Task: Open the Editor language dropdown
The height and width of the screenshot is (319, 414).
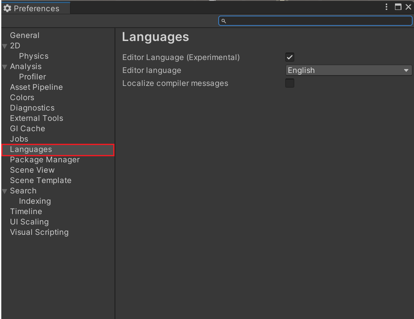Action: [x=348, y=70]
